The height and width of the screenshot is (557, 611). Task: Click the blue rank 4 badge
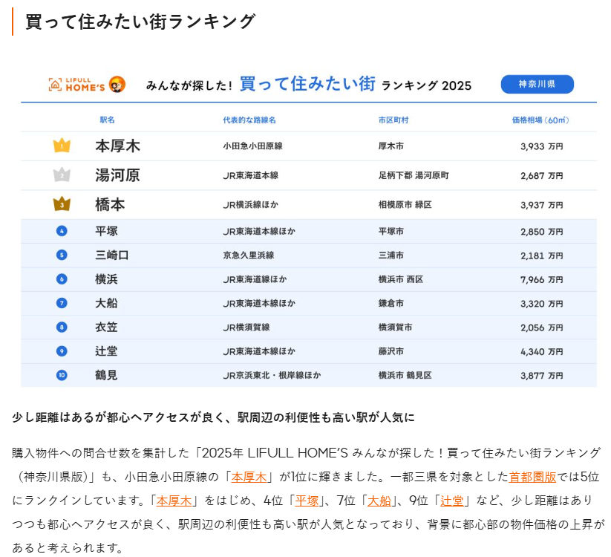62,231
